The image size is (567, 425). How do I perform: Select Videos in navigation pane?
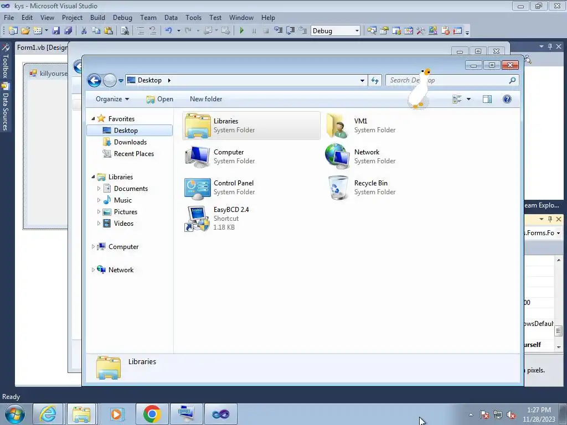tap(123, 224)
